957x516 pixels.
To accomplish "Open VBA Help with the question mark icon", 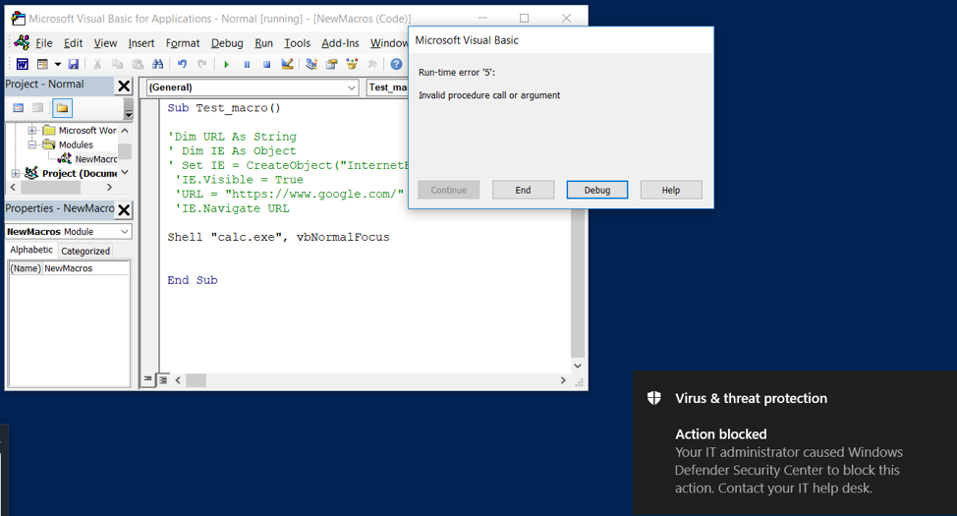I will click(396, 64).
